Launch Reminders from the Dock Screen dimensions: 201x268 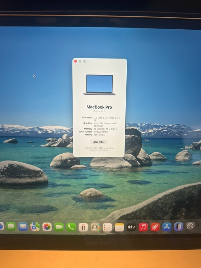pos(107,227)
